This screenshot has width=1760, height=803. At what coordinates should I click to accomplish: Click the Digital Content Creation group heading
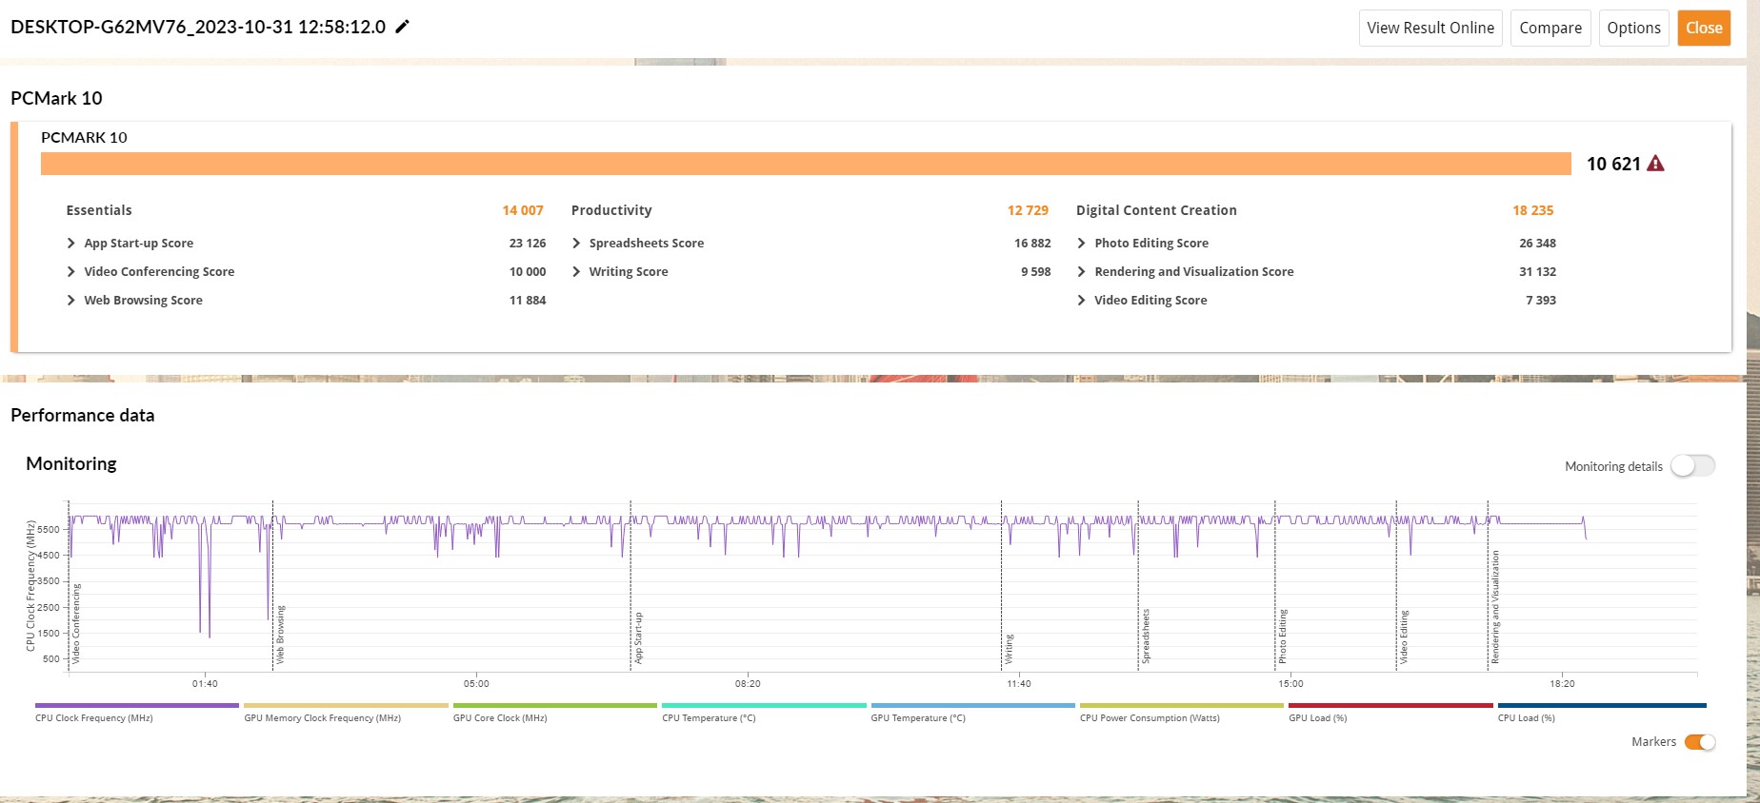point(1156,210)
